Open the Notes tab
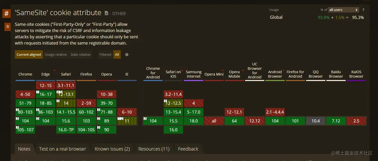The width and height of the screenshot is (378, 161). pos(24,149)
